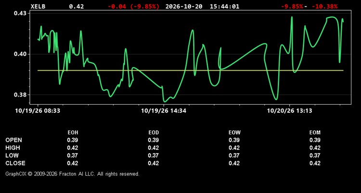Image resolution: width=361 pixels, height=193 pixels.
Task: Select the EOD column header
Action: [x=154, y=133]
